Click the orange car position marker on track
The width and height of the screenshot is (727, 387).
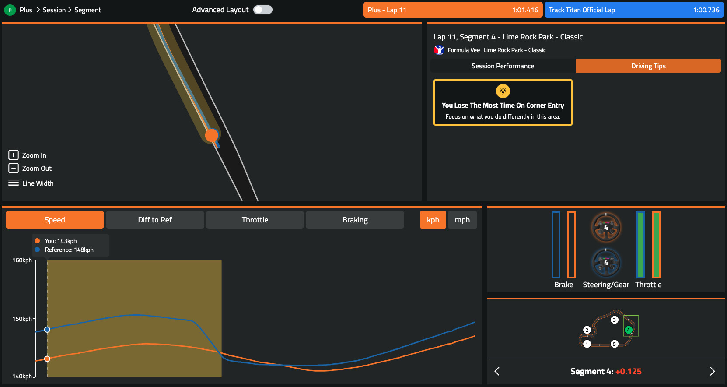coord(212,135)
